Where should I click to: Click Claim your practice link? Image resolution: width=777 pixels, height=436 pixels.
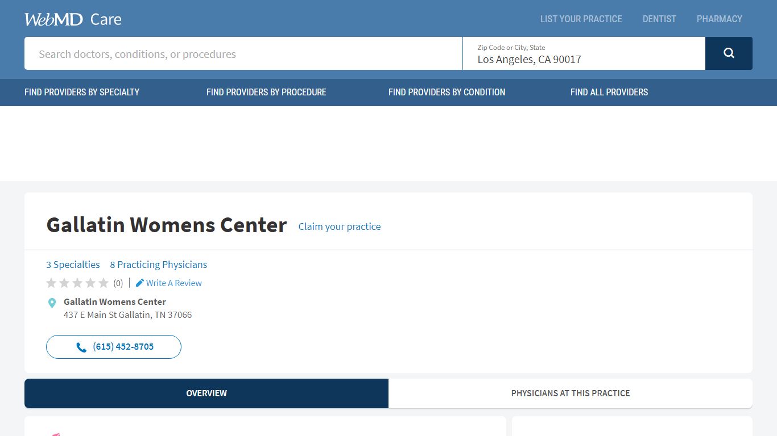point(340,227)
